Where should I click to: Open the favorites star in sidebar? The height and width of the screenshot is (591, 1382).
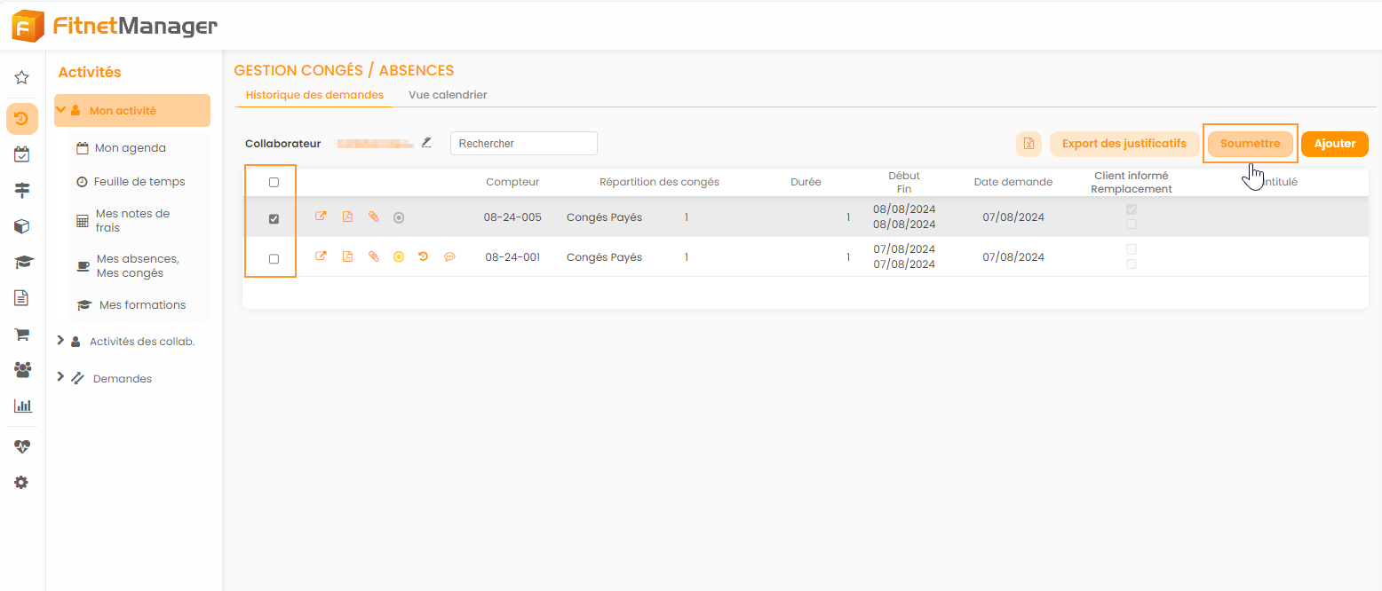pos(22,78)
